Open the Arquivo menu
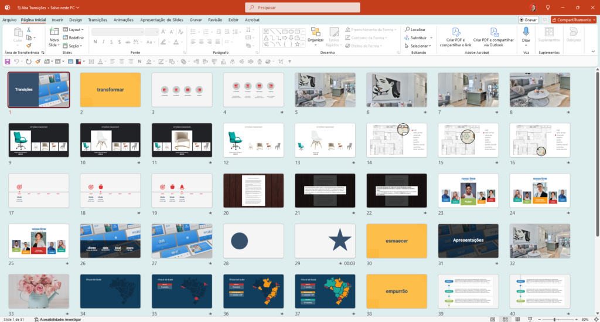Screen dimensions: 600x322 click(x=9, y=19)
